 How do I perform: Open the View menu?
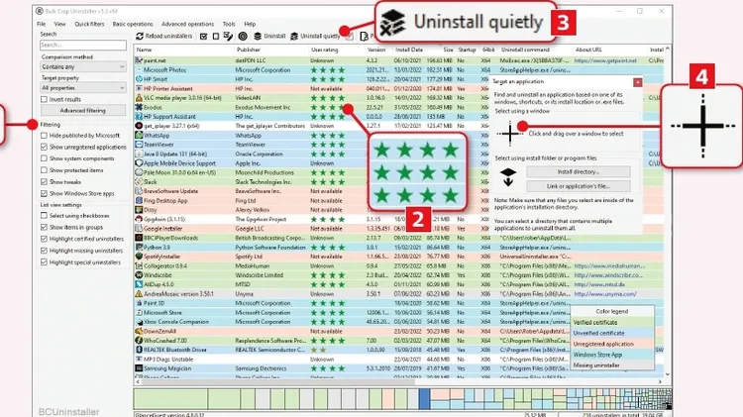click(60, 24)
